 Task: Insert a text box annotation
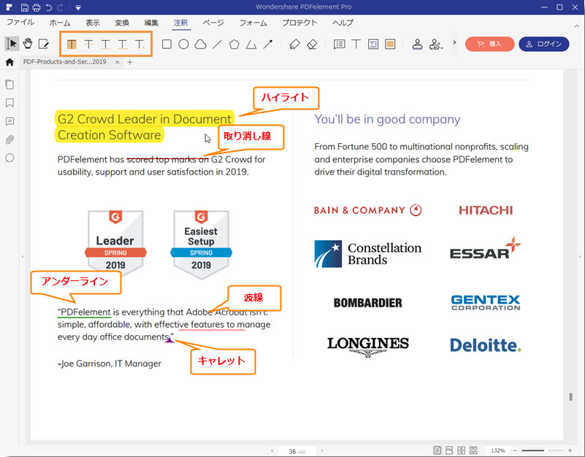(373, 45)
